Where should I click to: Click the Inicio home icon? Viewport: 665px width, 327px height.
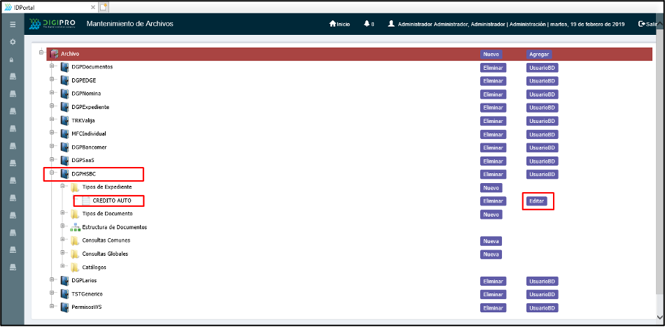pos(333,24)
